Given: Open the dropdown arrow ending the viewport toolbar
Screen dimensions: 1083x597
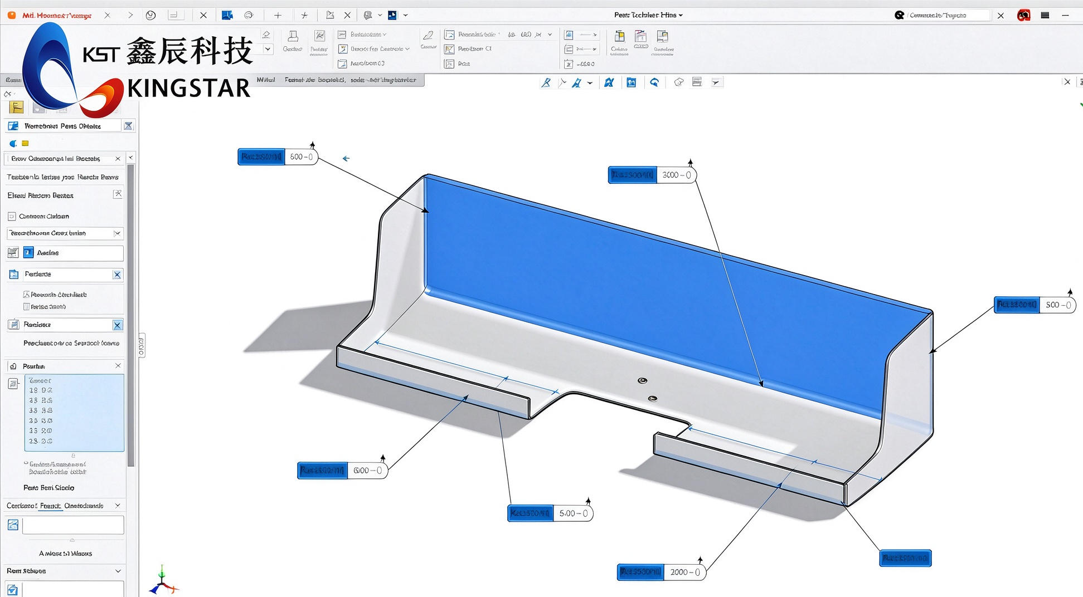Looking at the screenshot, I should point(716,82).
